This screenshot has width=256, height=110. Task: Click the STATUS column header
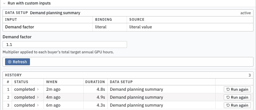21,82
